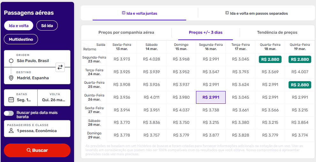Open the Passageiros e classe selector

[37, 128]
